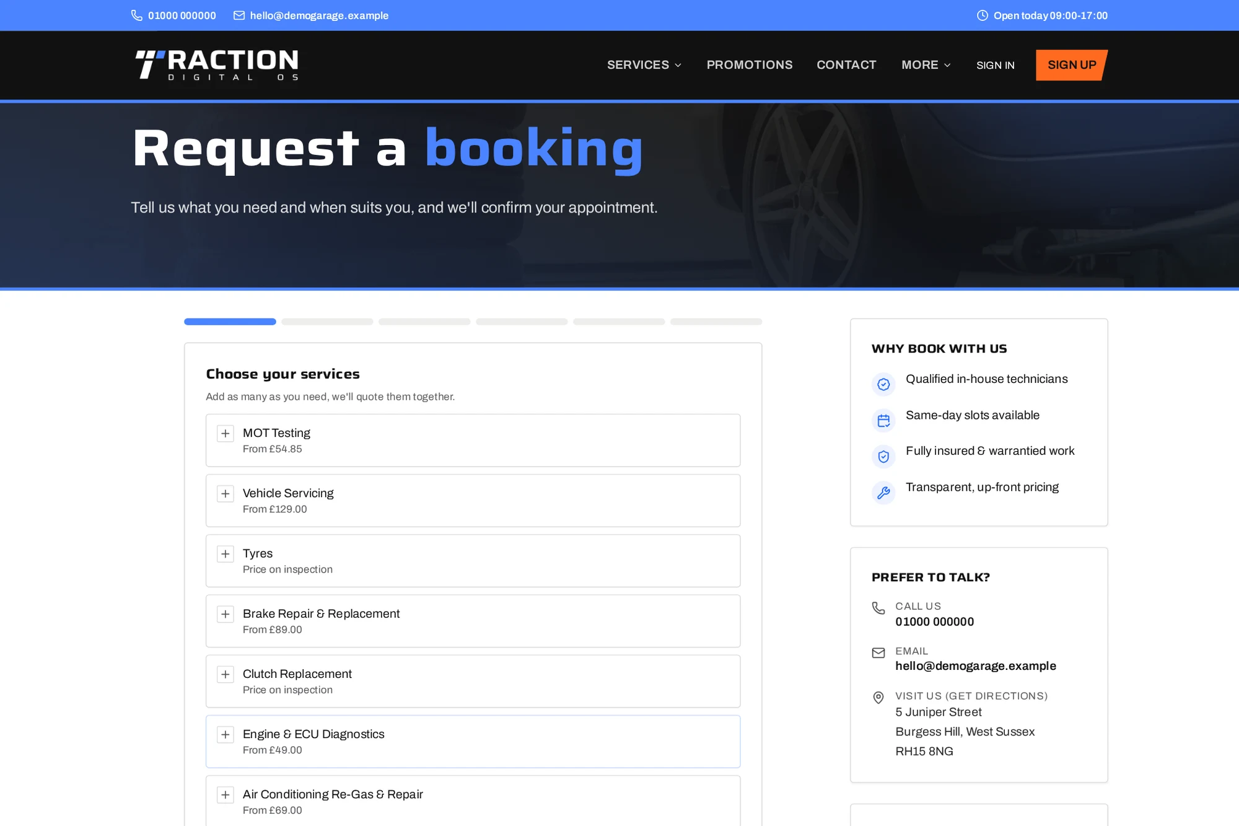Add MOT Testing with its plus box
This screenshot has width=1239, height=826.
225,433
